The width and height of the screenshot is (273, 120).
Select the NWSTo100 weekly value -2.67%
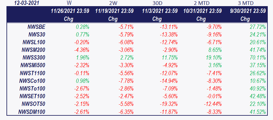82,88
